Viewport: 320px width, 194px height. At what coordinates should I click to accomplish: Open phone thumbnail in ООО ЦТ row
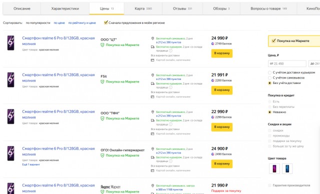pos(11,43)
